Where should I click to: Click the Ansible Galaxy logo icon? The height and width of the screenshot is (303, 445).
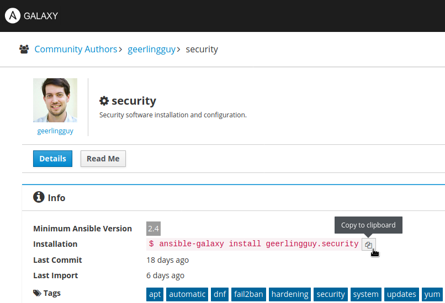point(13,16)
